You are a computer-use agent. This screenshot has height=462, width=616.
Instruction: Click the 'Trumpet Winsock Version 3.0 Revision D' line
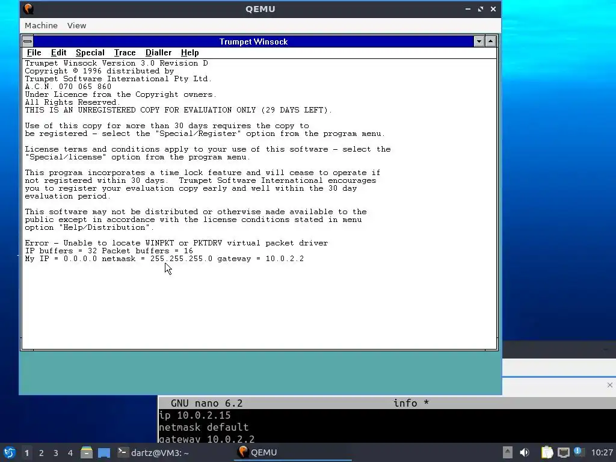tap(116, 63)
